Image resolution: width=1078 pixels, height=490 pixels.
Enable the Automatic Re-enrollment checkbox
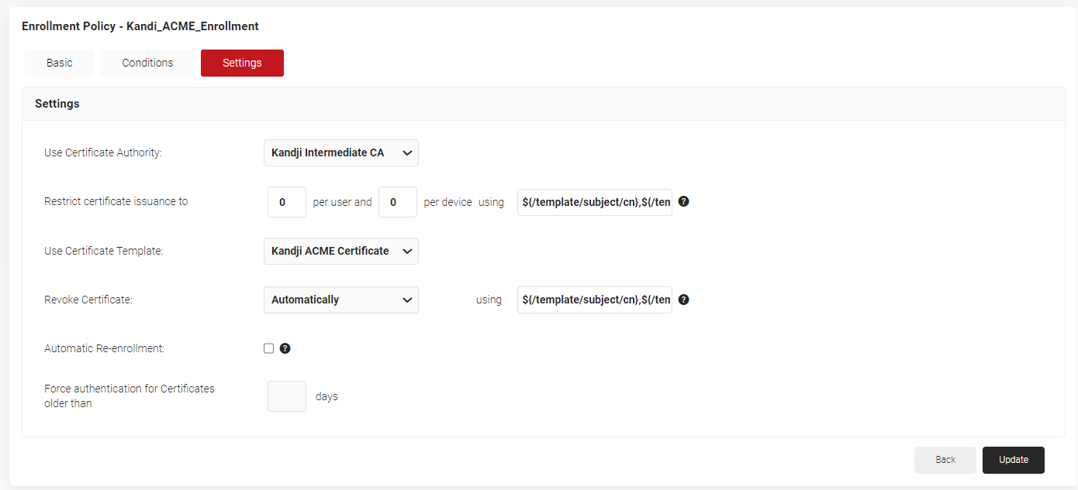[269, 348]
